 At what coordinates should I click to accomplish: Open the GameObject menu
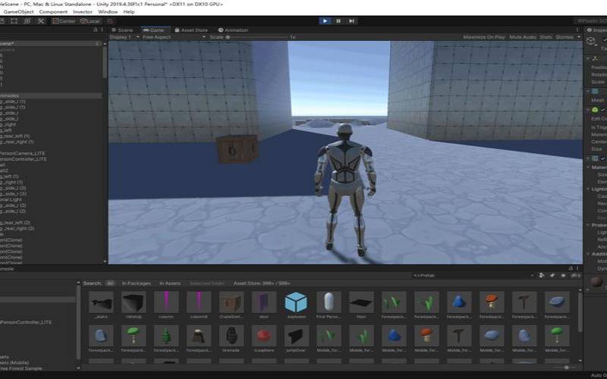point(18,12)
